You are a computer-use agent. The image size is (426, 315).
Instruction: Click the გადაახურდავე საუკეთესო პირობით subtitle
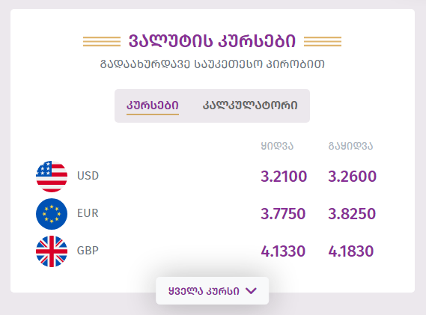pos(213,64)
